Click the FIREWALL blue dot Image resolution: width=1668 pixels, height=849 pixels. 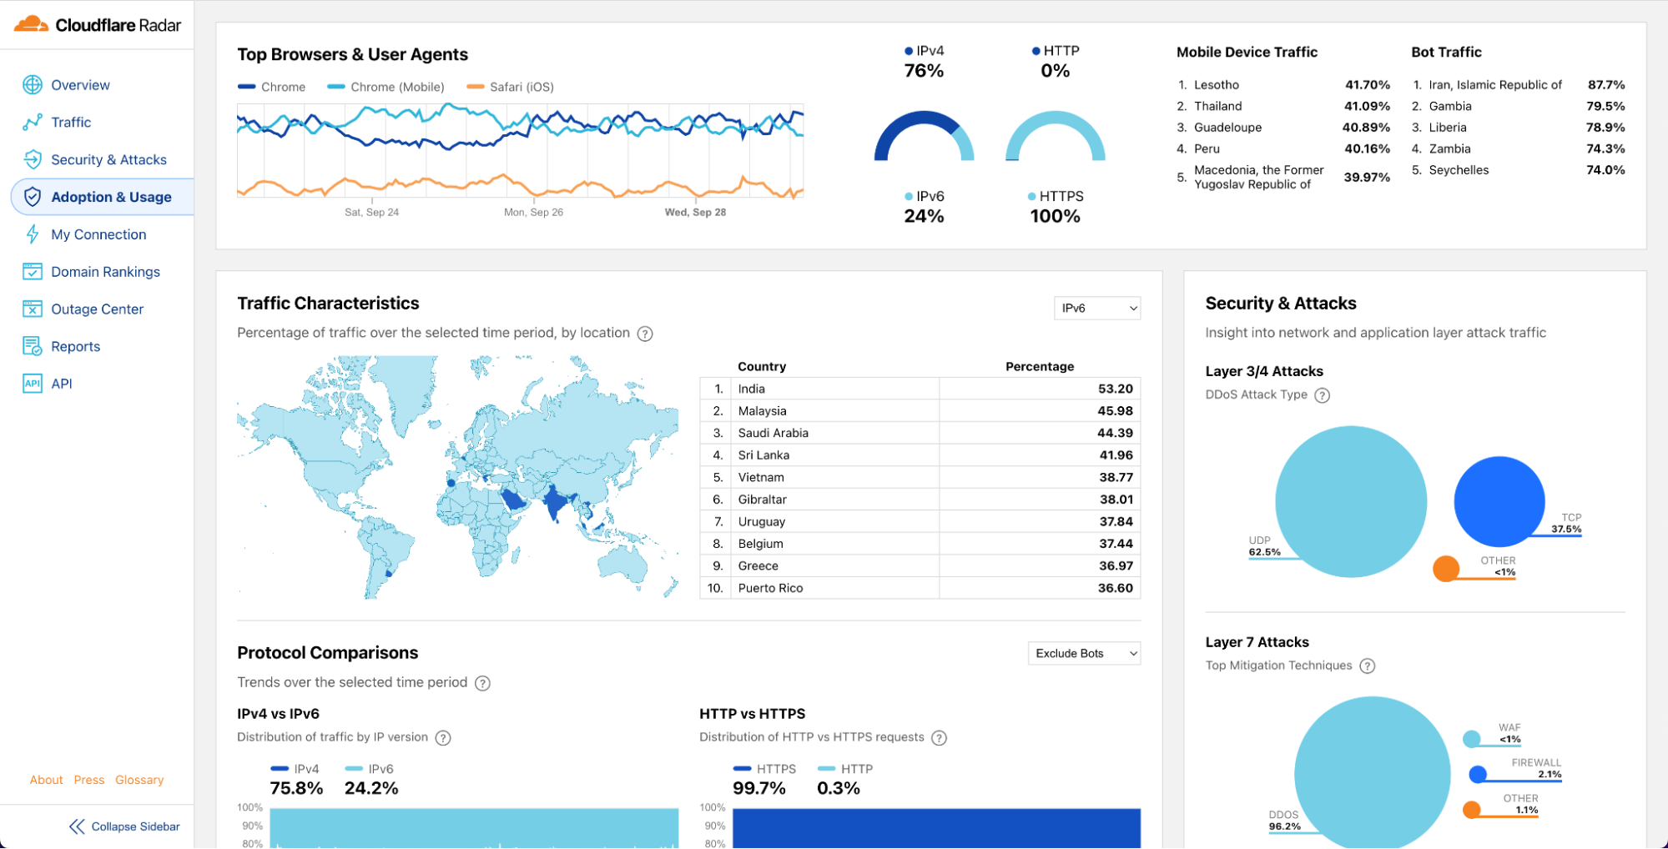tap(1478, 775)
